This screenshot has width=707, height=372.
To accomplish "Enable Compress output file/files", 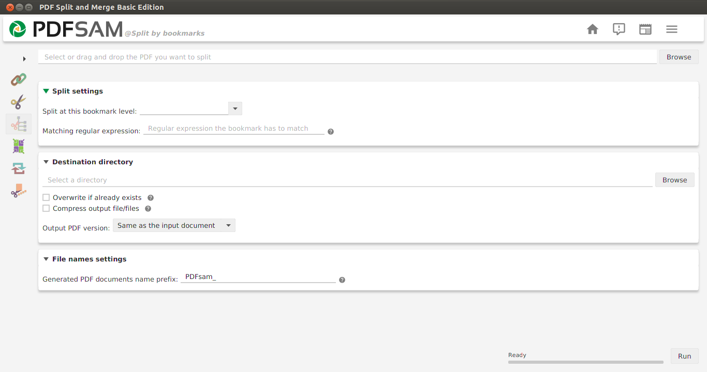I will pyautogui.click(x=46, y=208).
